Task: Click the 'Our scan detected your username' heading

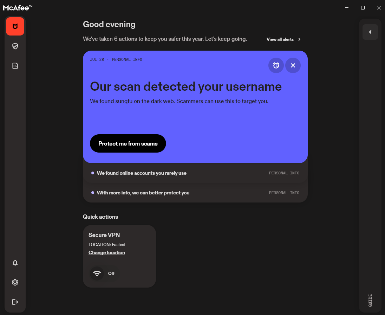Action: [186, 86]
